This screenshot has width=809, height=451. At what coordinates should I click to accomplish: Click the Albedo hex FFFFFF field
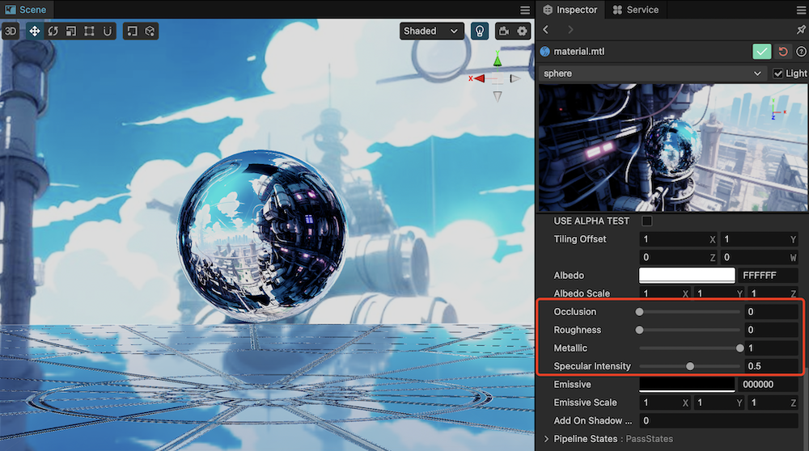tap(769, 276)
